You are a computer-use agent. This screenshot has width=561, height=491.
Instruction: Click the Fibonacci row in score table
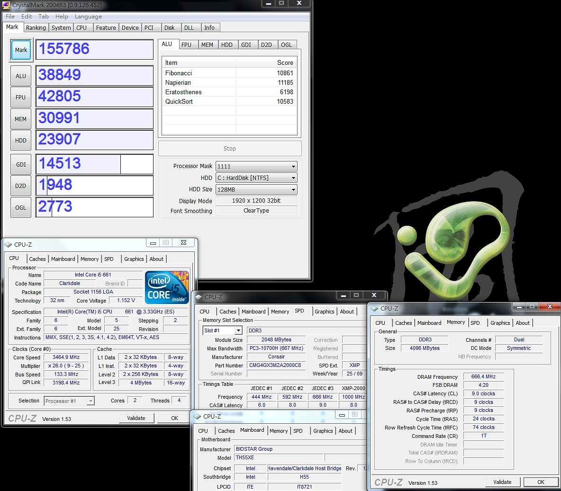(x=229, y=73)
